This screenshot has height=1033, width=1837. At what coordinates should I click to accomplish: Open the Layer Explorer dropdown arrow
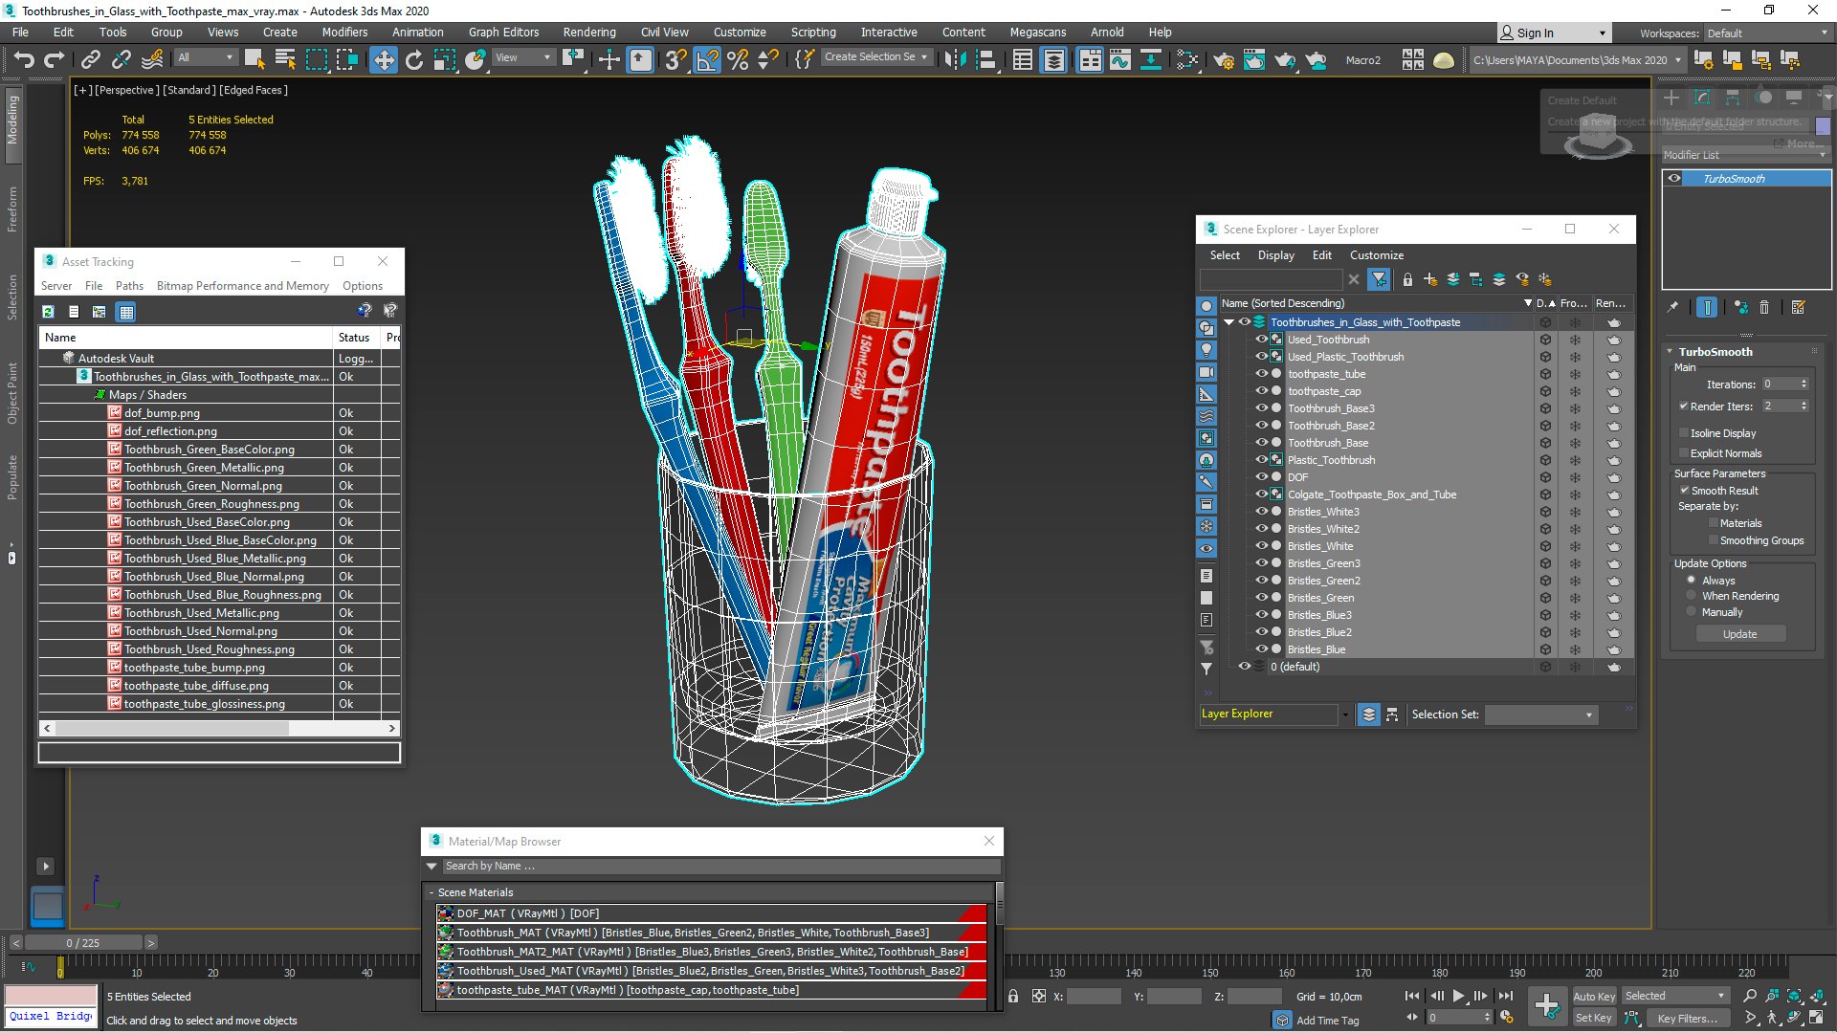tap(1345, 714)
